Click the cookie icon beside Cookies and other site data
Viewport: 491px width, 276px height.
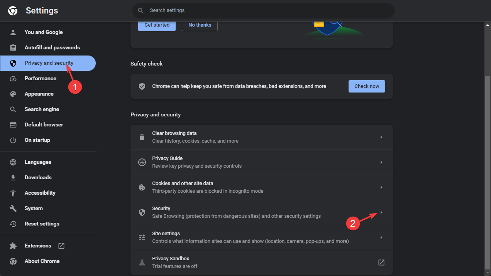click(x=142, y=187)
